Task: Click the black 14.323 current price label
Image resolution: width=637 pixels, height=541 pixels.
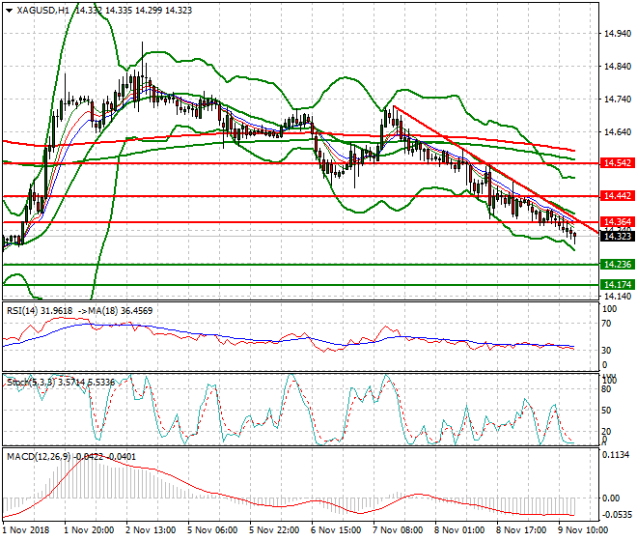Action: click(616, 236)
